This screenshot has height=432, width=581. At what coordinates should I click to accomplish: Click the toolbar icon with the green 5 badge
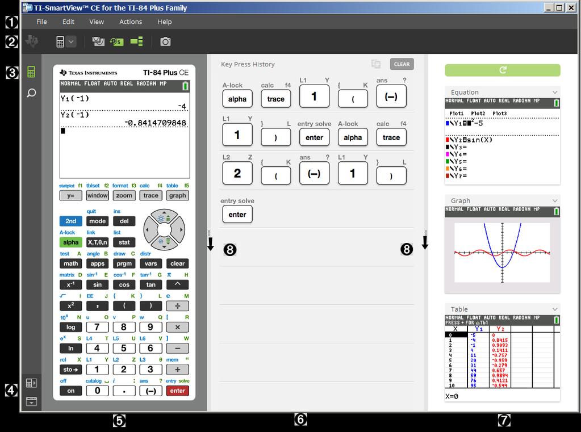[x=116, y=41]
